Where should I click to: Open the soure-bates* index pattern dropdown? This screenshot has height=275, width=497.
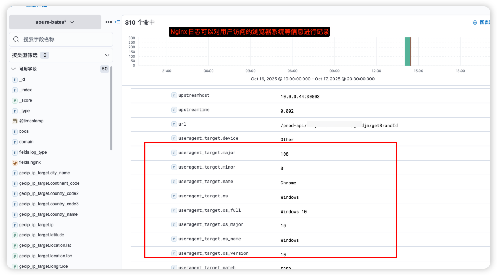click(x=55, y=22)
